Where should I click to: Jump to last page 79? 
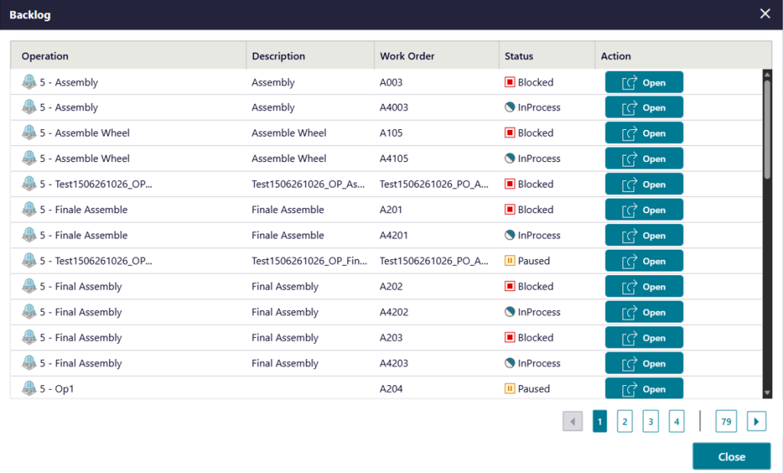(x=726, y=422)
